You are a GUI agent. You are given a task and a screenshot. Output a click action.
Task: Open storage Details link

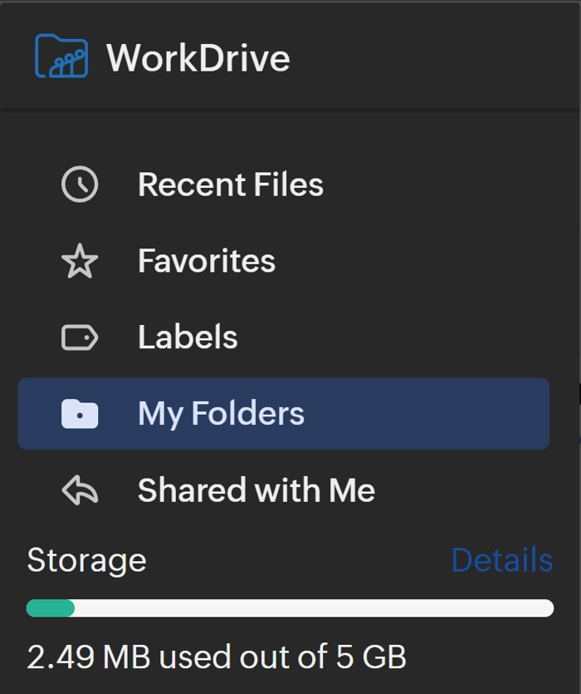coord(502,560)
